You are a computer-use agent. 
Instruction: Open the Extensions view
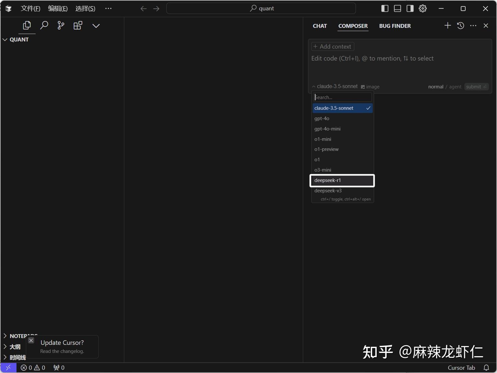[78, 25]
